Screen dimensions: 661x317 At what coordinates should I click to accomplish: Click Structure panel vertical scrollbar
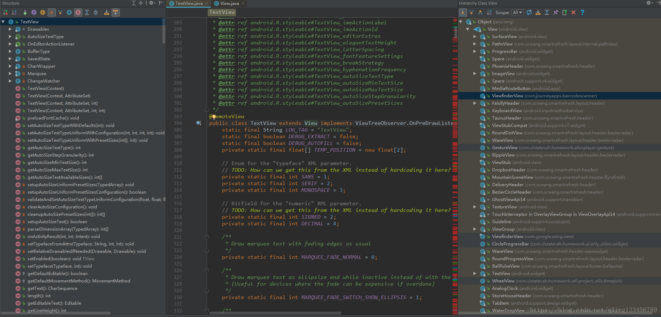pyautogui.click(x=164, y=31)
